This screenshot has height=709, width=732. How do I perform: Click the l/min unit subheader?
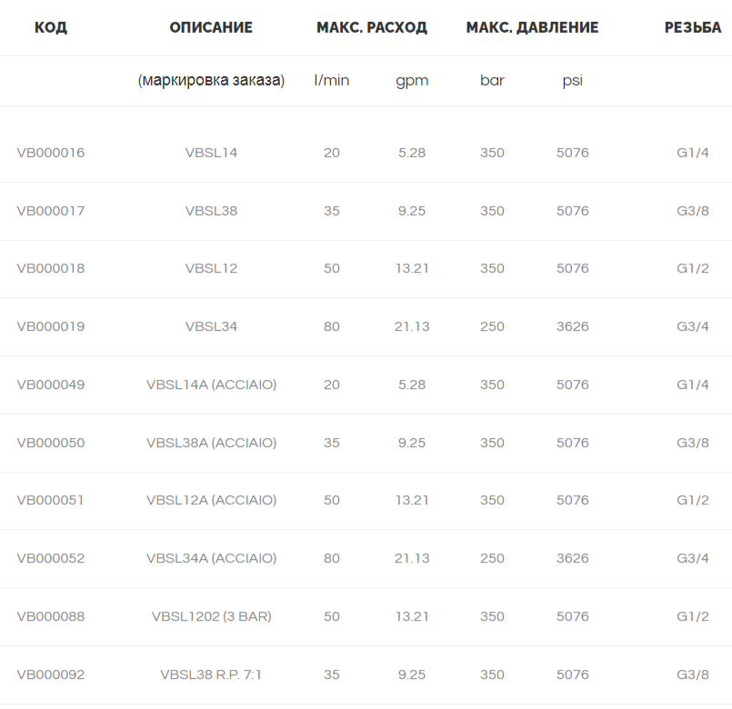pos(332,80)
